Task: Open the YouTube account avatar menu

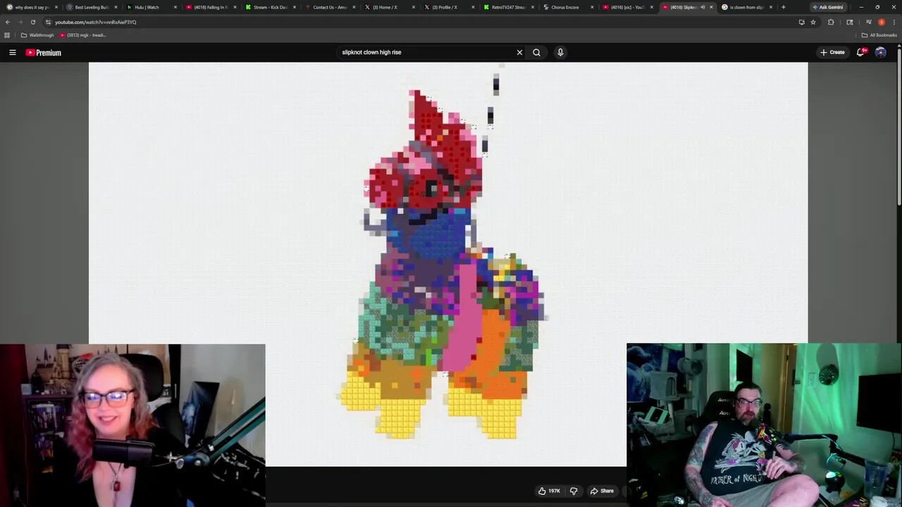Action: 880,52
